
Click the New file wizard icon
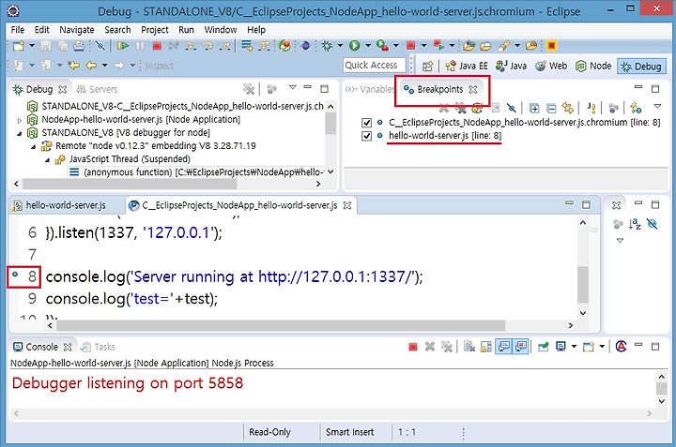(19, 46)
